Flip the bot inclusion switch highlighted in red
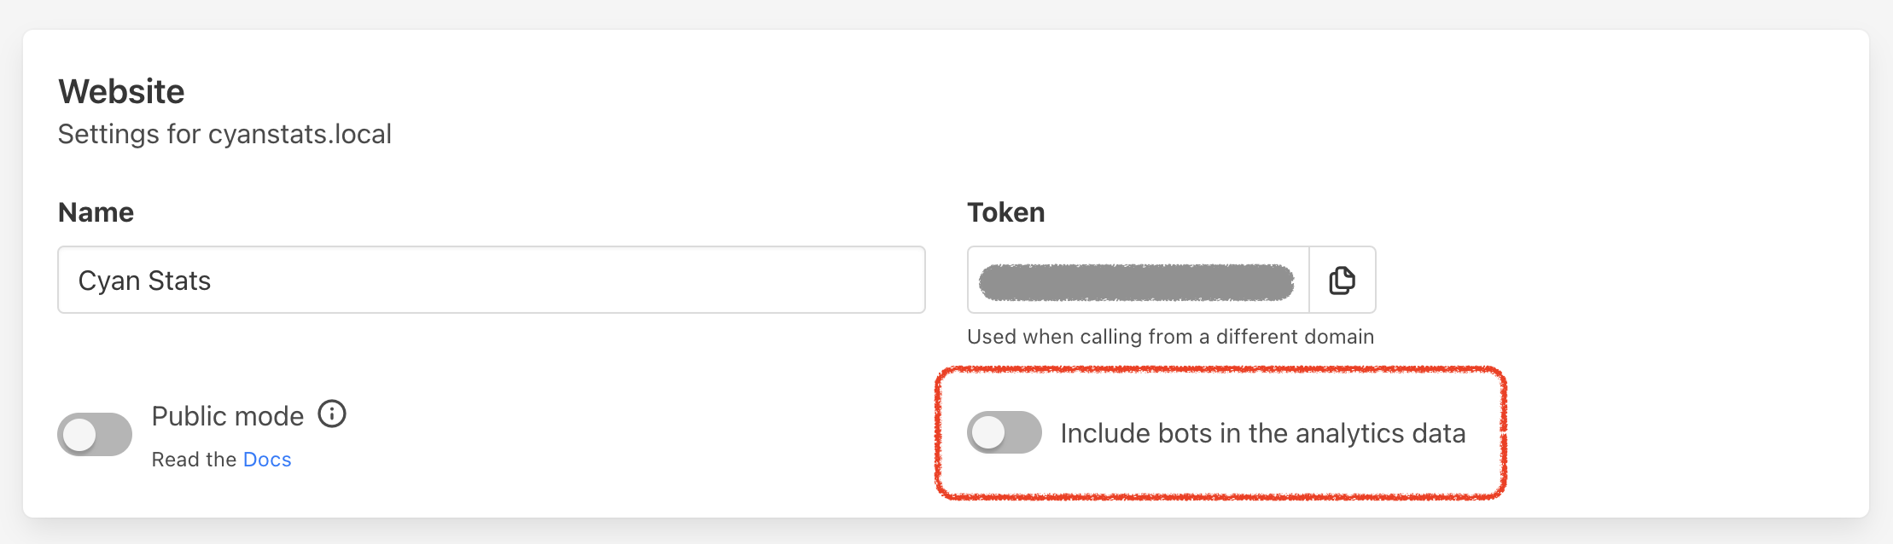Screen dimensions: 1893x544 click(1005, 433)
